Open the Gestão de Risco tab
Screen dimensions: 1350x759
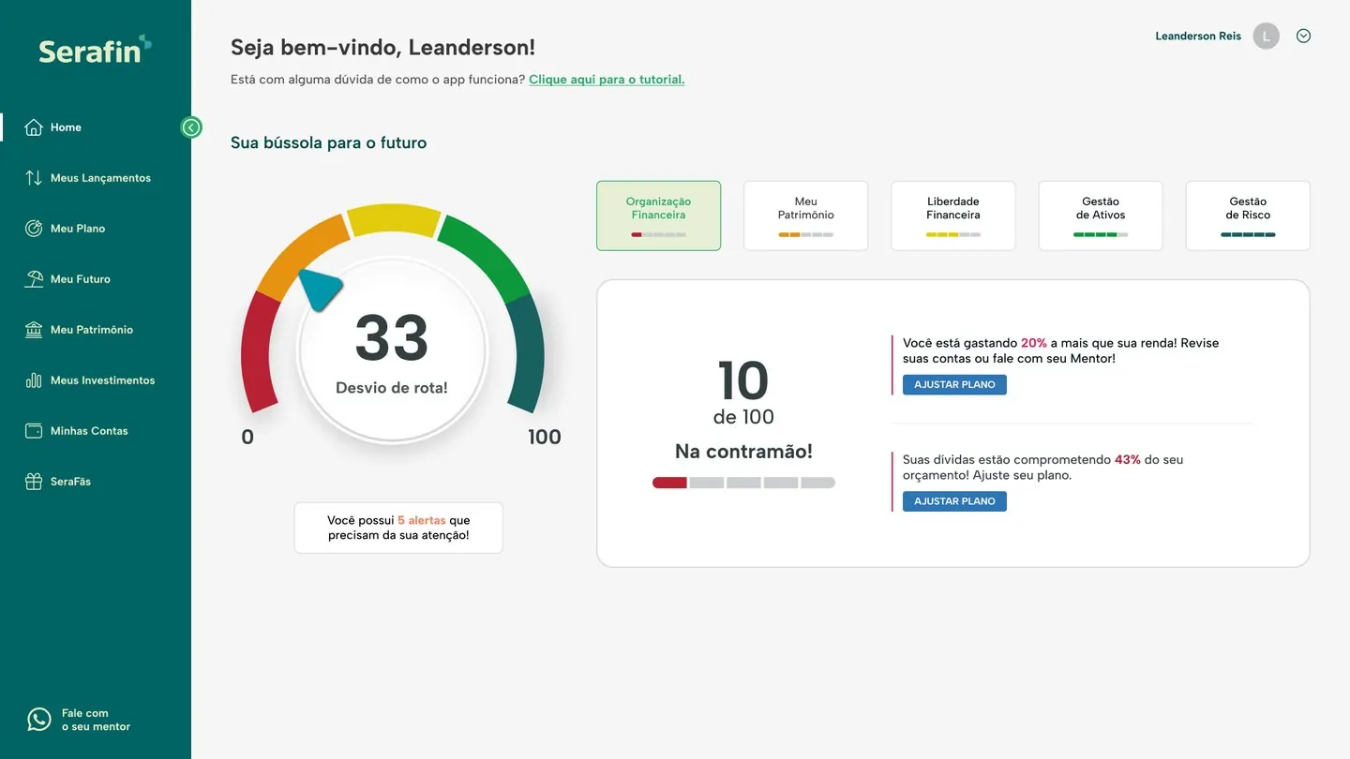pyautogui.click(x=1248, y=216)
